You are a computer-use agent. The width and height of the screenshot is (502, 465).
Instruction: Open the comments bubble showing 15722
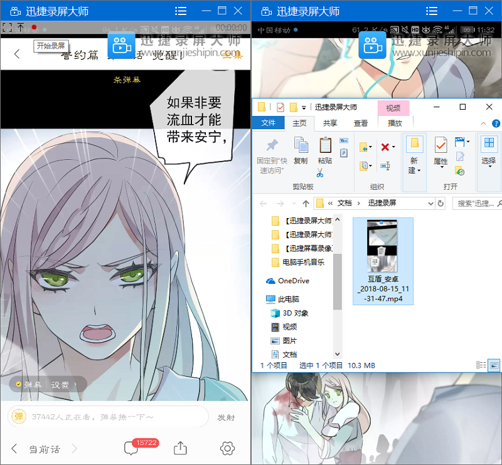pyautogui.click(x=131, y=448)
